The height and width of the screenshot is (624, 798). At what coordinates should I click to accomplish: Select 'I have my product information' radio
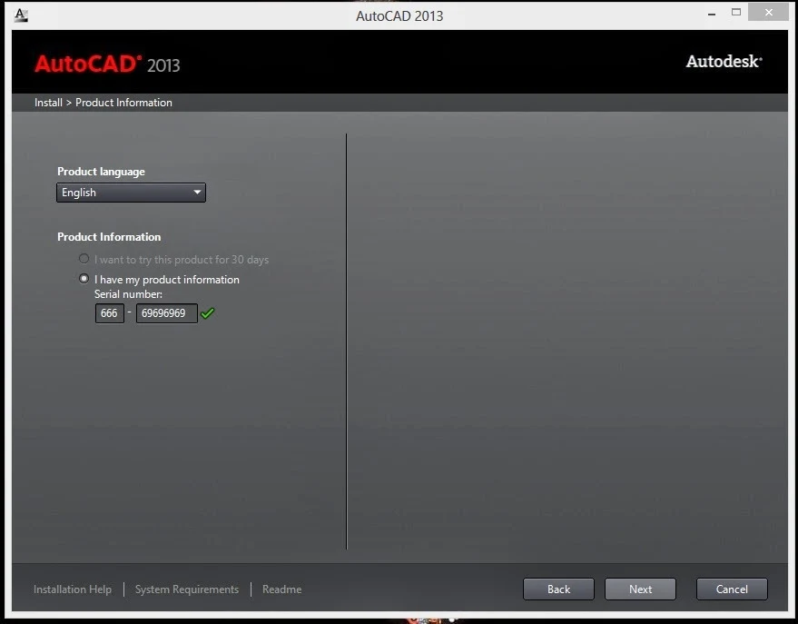84,279
